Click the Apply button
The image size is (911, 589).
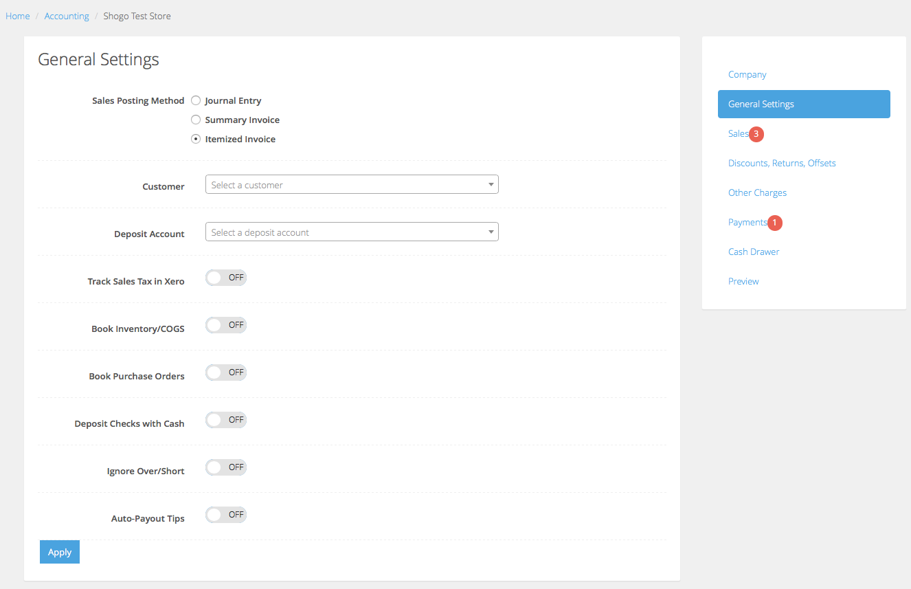point(60,552)
